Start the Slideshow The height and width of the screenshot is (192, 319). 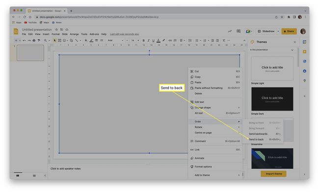pyautogui.click(x=266, y=31)
